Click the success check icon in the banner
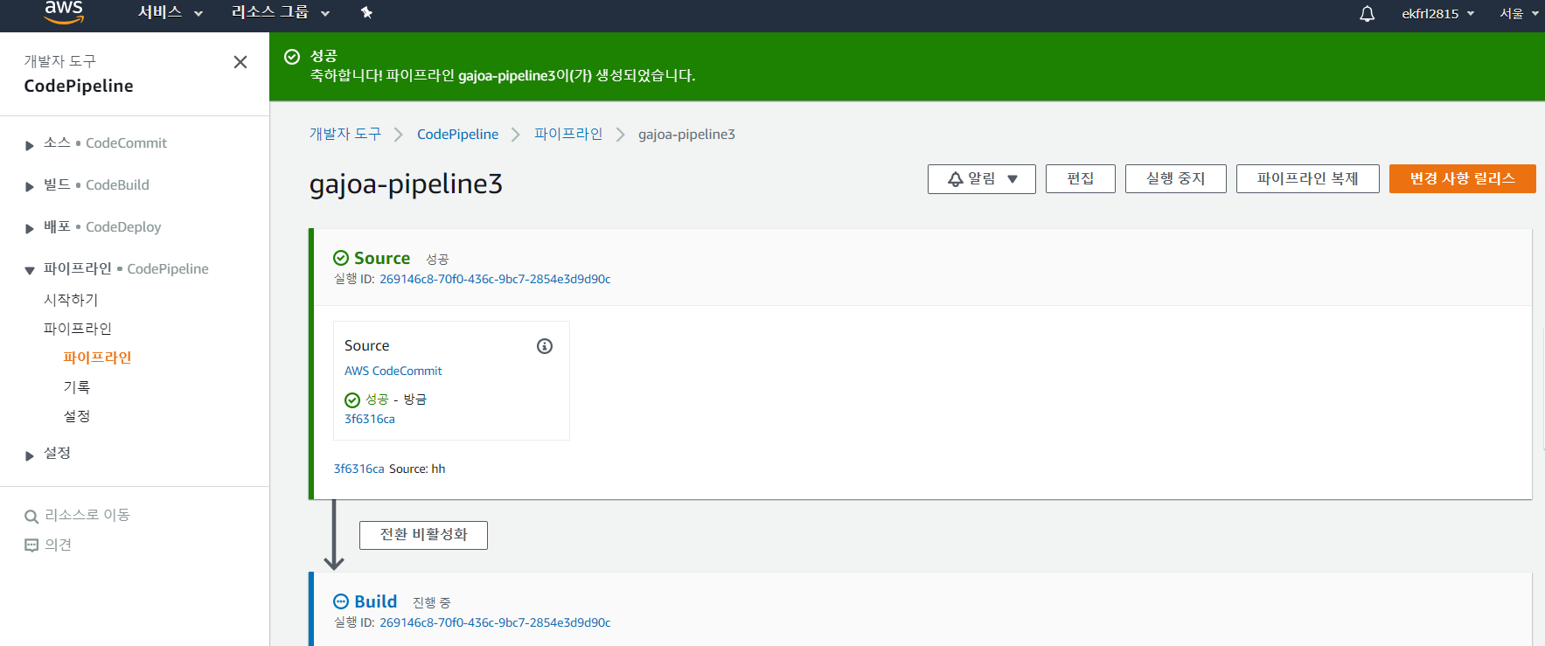 pyautogui.click(x=292, y=57)
